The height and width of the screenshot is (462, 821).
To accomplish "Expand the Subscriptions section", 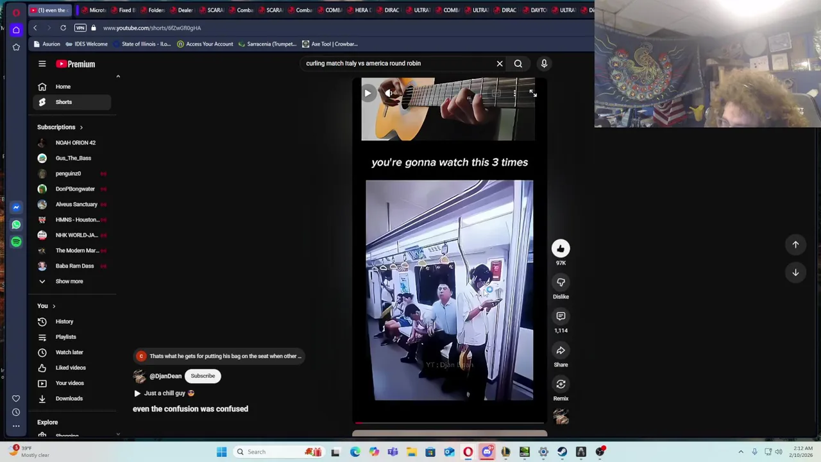I will point(60,127).
